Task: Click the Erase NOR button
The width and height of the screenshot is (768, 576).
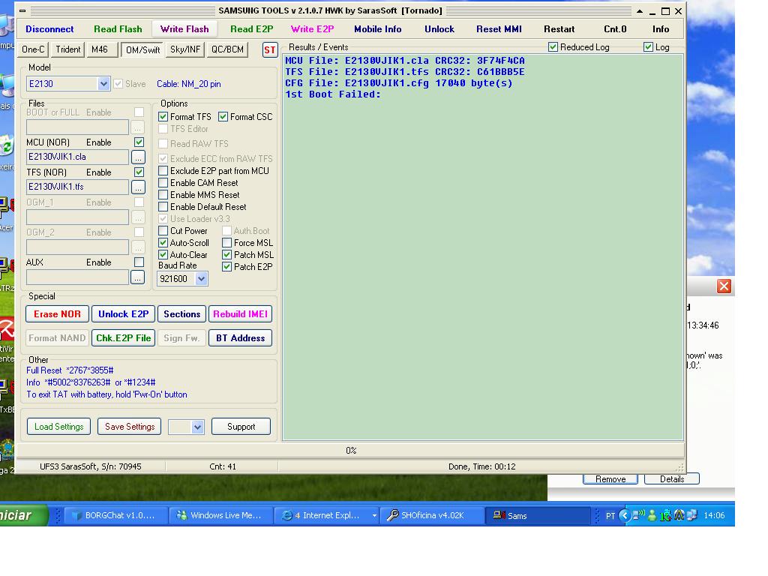Action: coord(57,314)
